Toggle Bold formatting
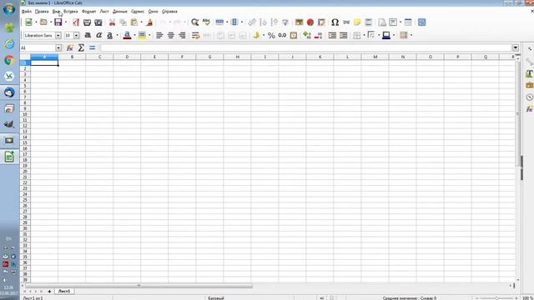 point(88,35)
